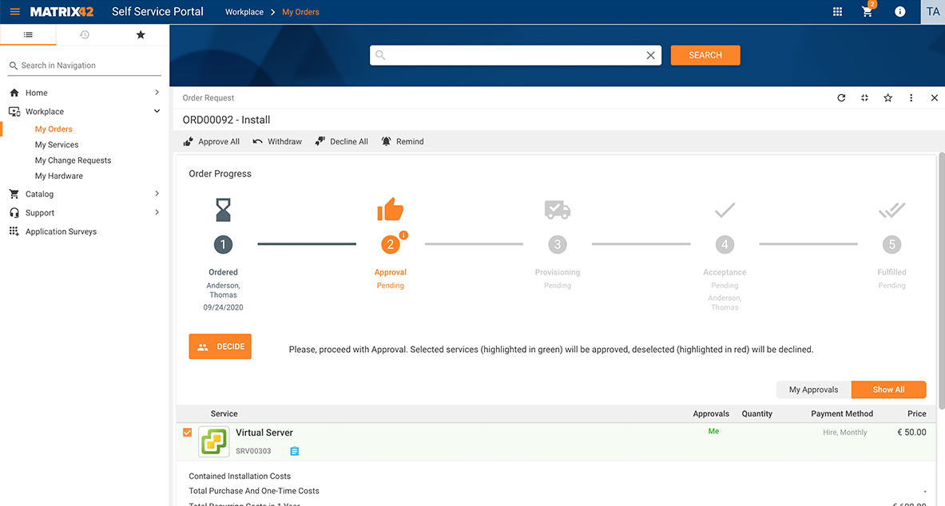Screen dimensions: 945x506
Task: Mark Order Request as favorite with star icon
Action: point(887,97)
